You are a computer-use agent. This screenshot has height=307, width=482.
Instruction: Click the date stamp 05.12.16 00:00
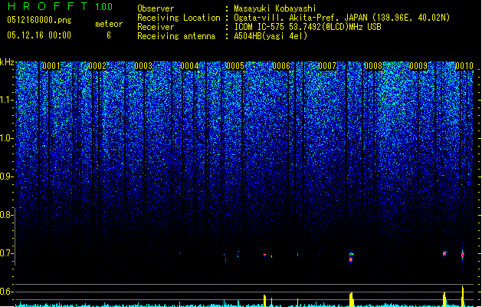pos(39,35)
